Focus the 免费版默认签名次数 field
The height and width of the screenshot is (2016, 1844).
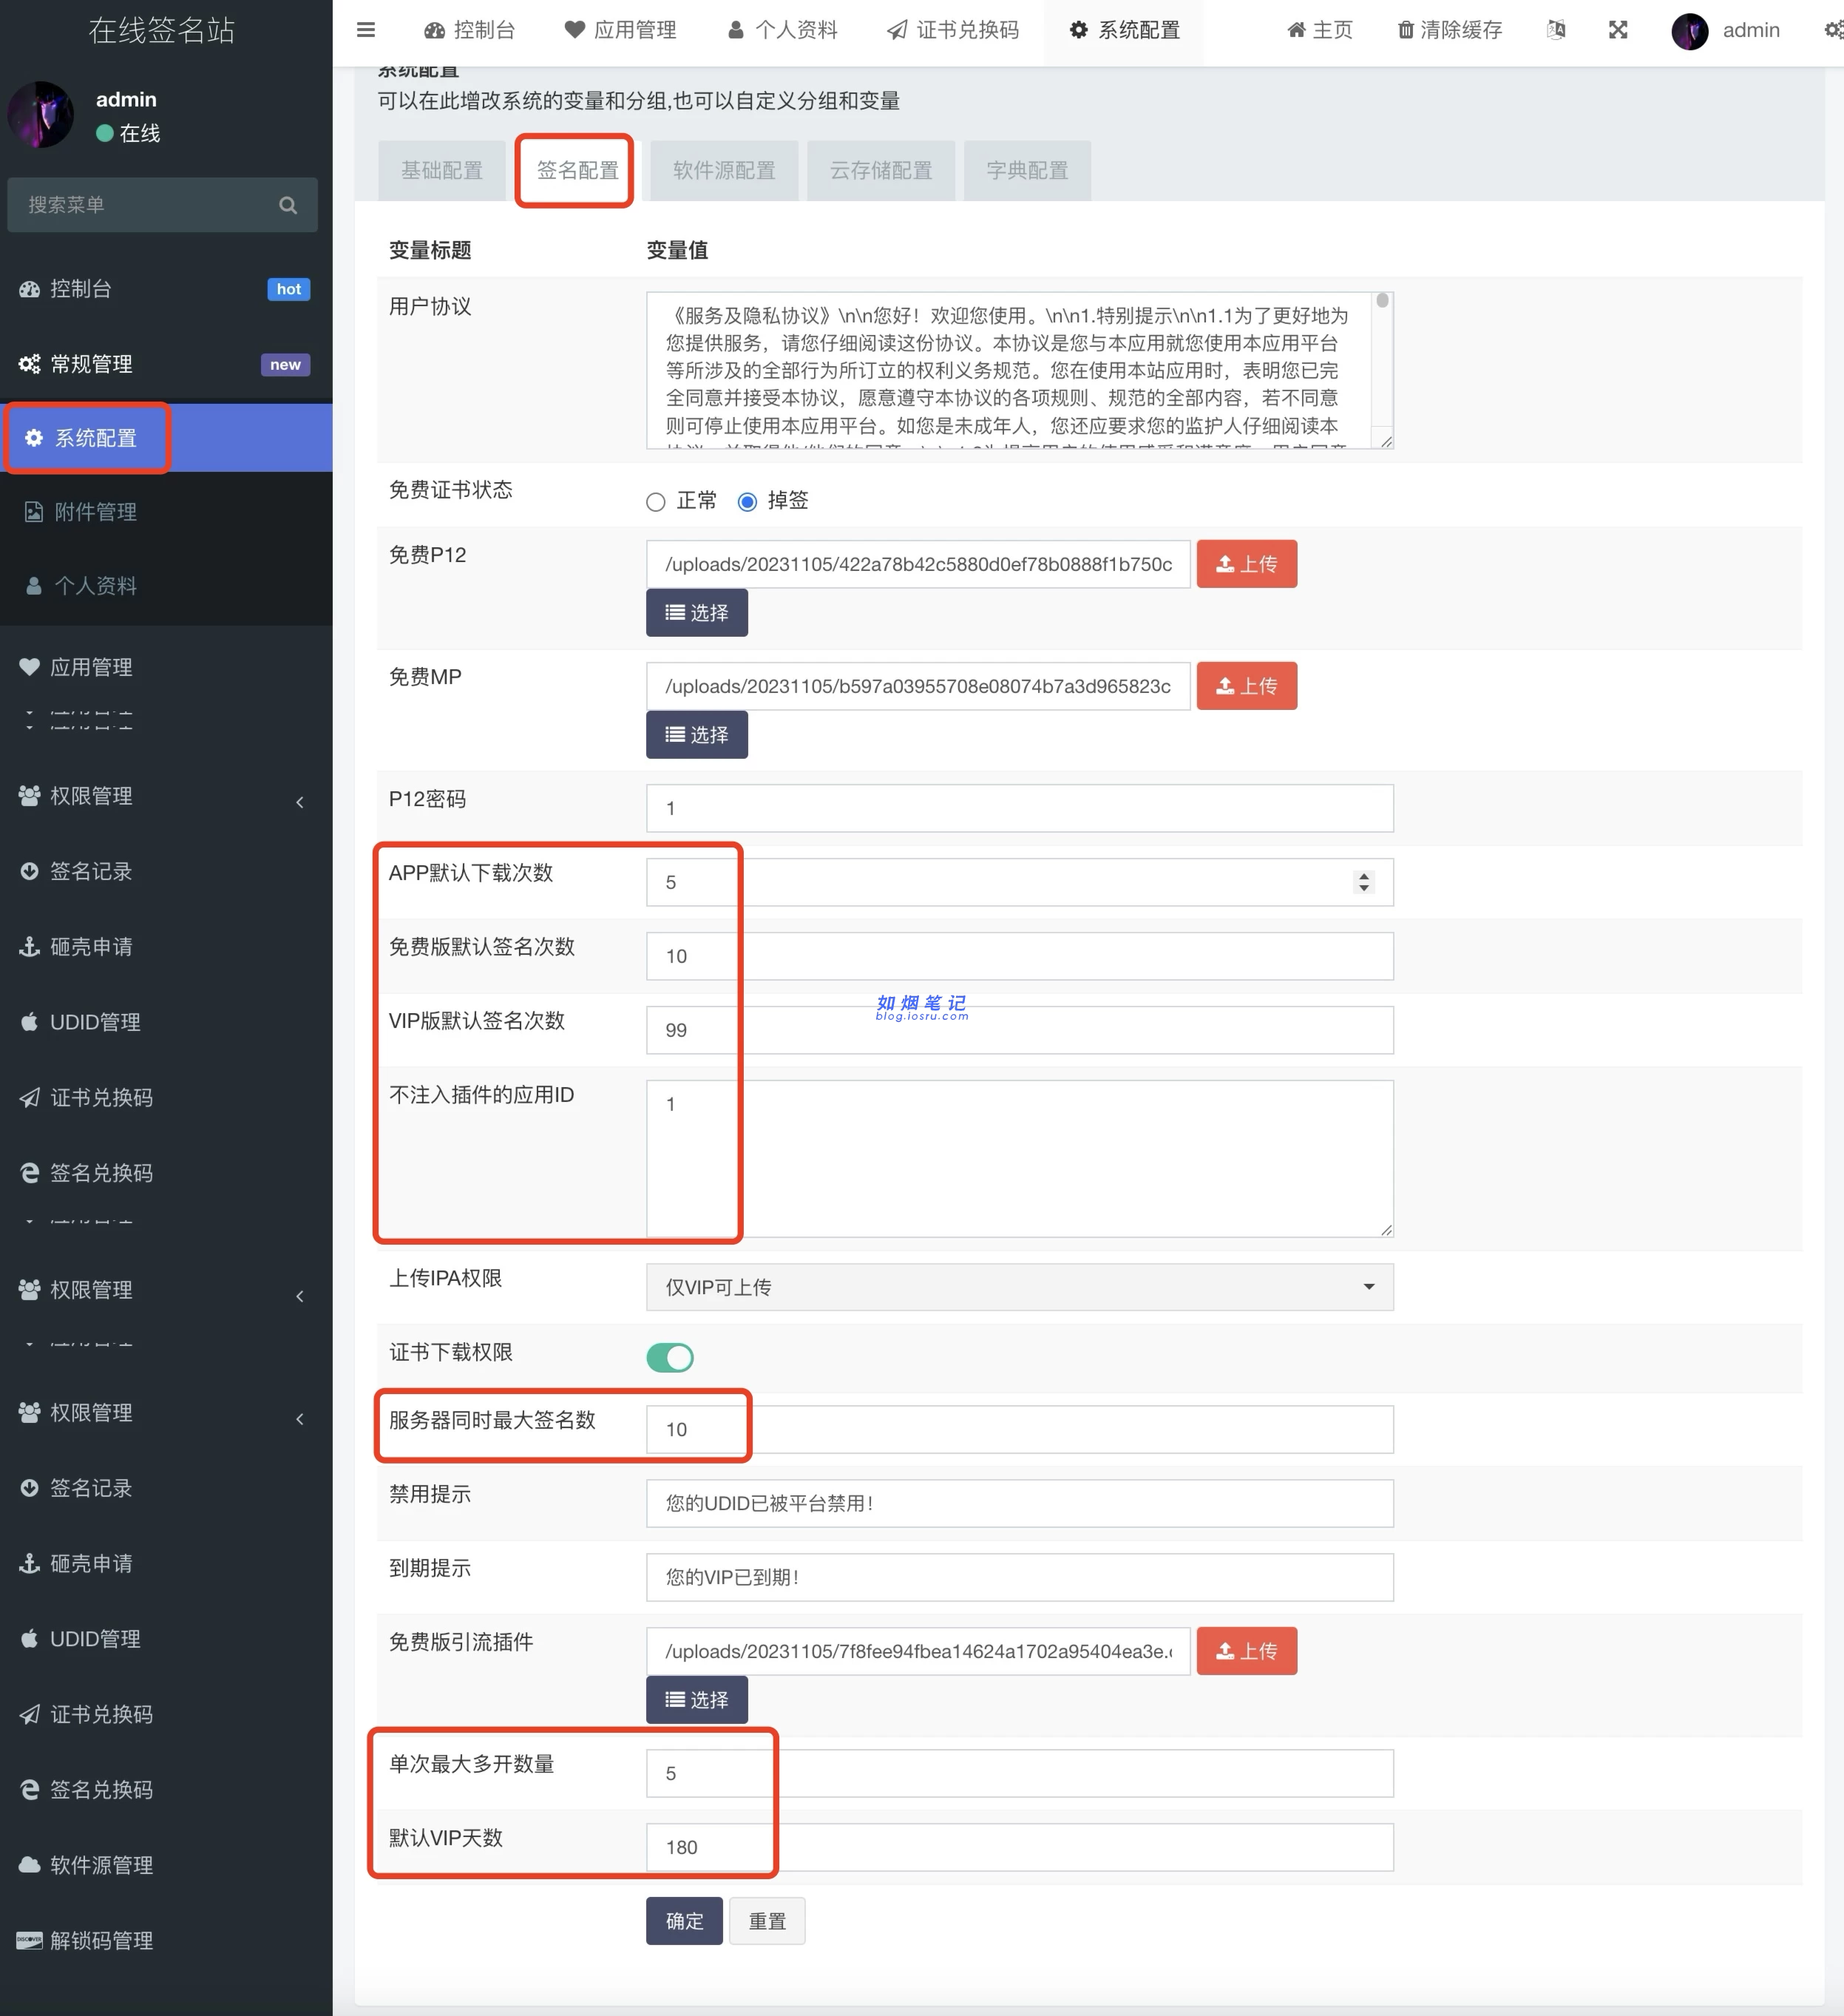1020,956
